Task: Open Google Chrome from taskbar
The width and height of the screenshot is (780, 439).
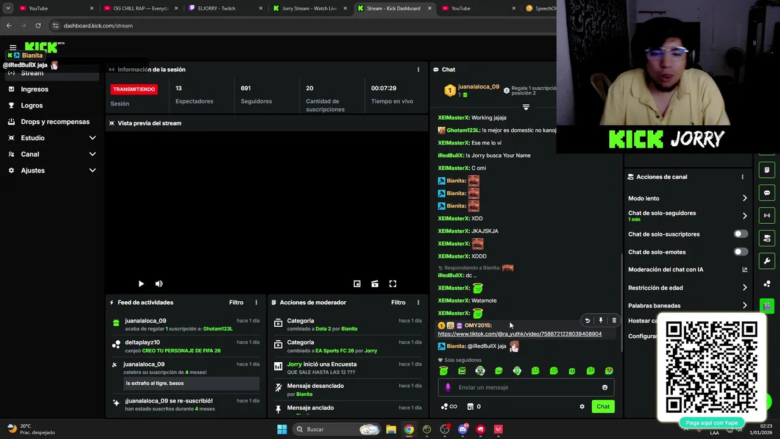Action: (409, 429)
